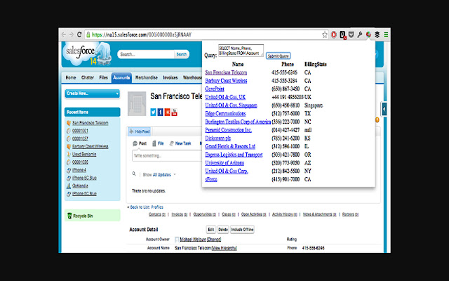
Task: Click the key-shaped extension icon
Action: click(360, 34)
